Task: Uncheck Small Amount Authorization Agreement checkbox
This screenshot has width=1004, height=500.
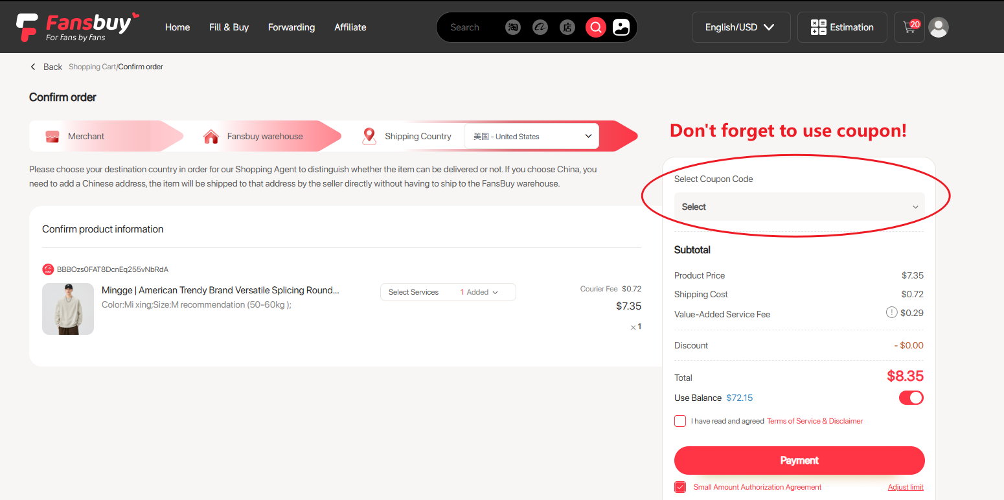Action: click(680, 487)
